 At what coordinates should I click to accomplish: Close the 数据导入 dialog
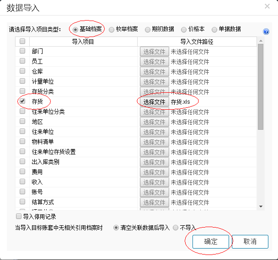tap(267, 6)
